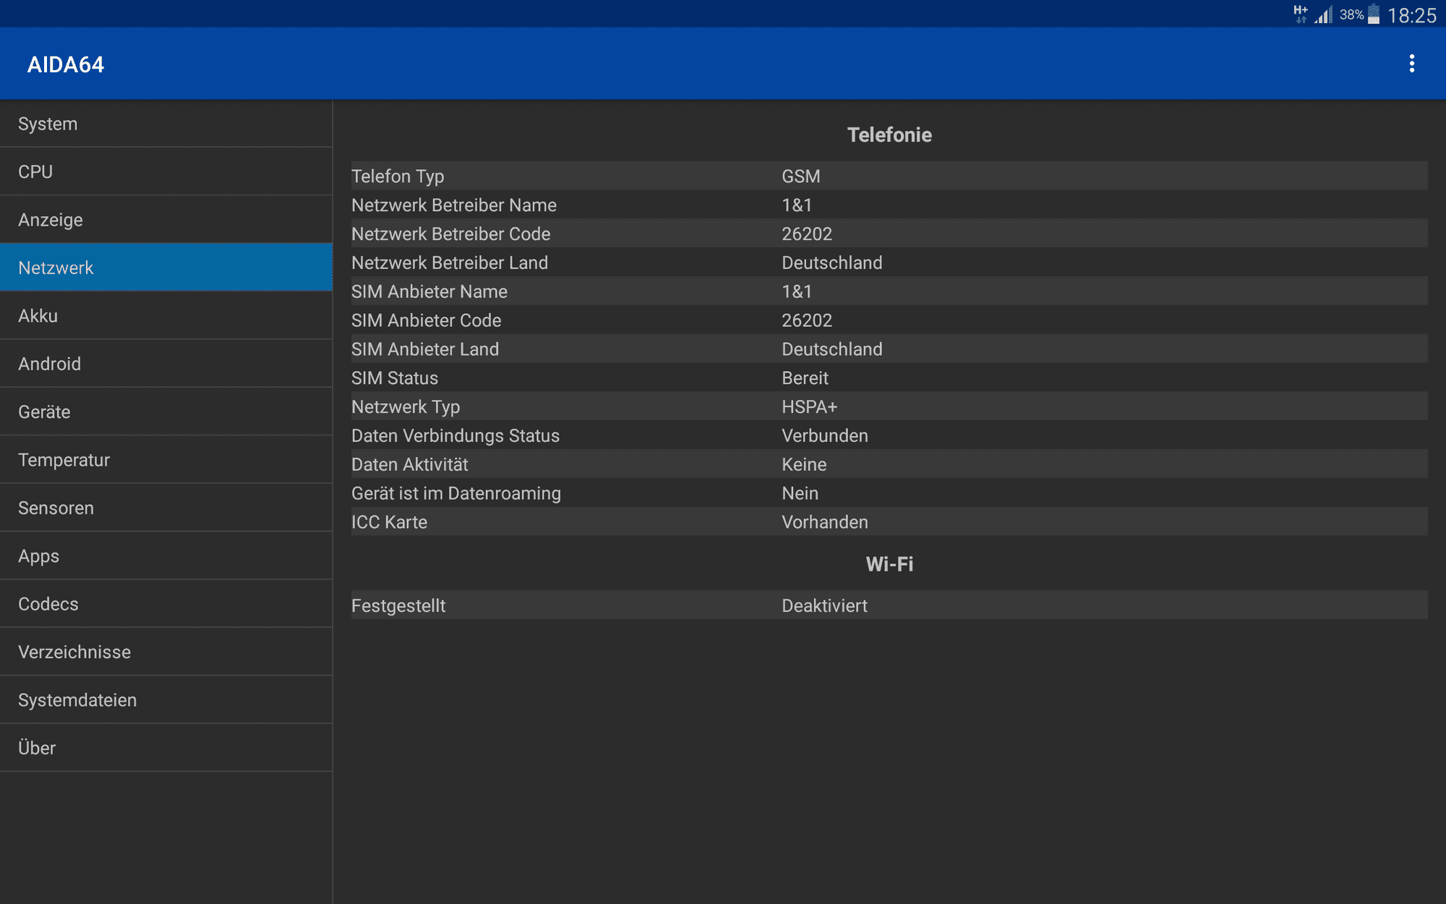Tap the signal strength icon
Image resolution: width=1446 pixels, height=904 pixels.
coord(1324,14)
